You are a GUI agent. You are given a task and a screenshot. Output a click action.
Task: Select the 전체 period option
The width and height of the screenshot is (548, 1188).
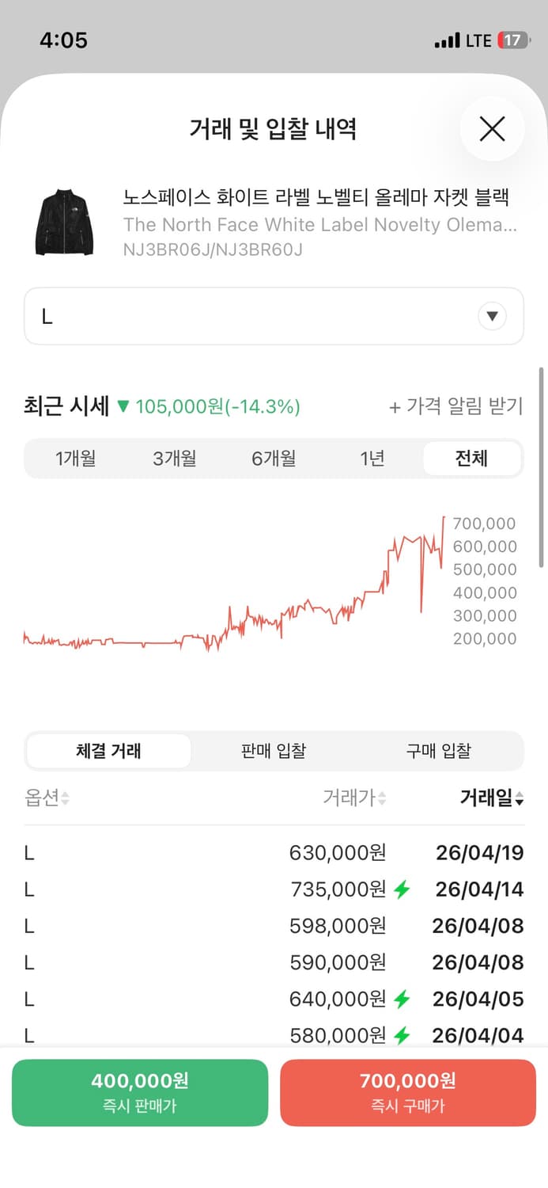(x=472, y=458)
